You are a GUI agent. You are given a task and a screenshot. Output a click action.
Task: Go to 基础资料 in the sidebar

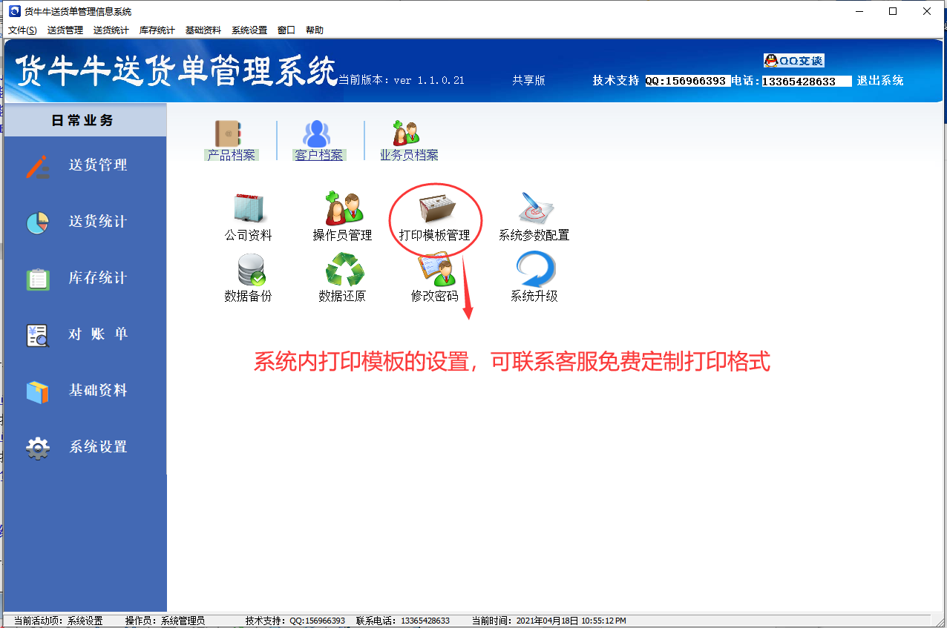[x=98, y=391]
